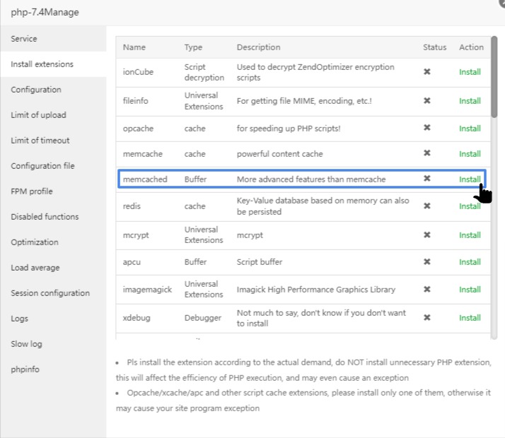Install the redis extension
This screenshot has width=505, height=438.
[470, 206]
